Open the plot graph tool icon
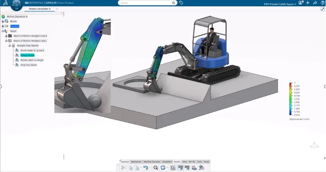Image resolution: width=326 pixels, height=172 pixels. pyautogui.click(x=173, y=167)
